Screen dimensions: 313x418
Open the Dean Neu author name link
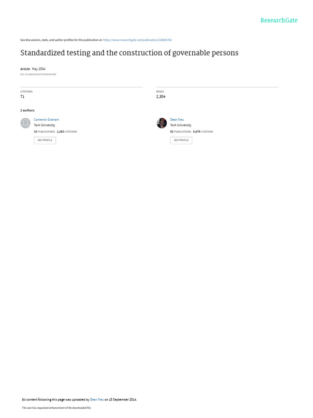click(x=177, y=120)
